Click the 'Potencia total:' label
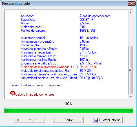This screenshot has height=127, width=137. pyautogui.click(x=30, y=45)
